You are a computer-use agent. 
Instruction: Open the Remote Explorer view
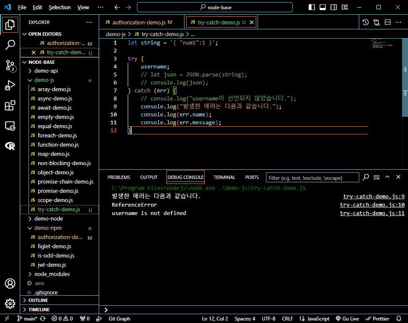click(10, 126)
